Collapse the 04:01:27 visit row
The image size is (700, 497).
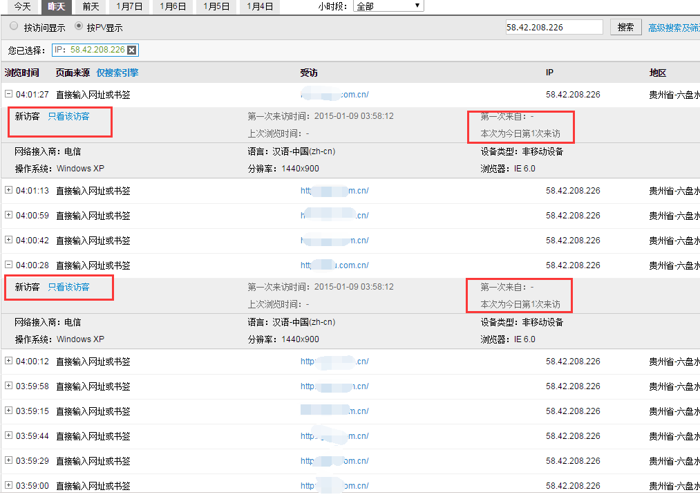click(8, 94)
